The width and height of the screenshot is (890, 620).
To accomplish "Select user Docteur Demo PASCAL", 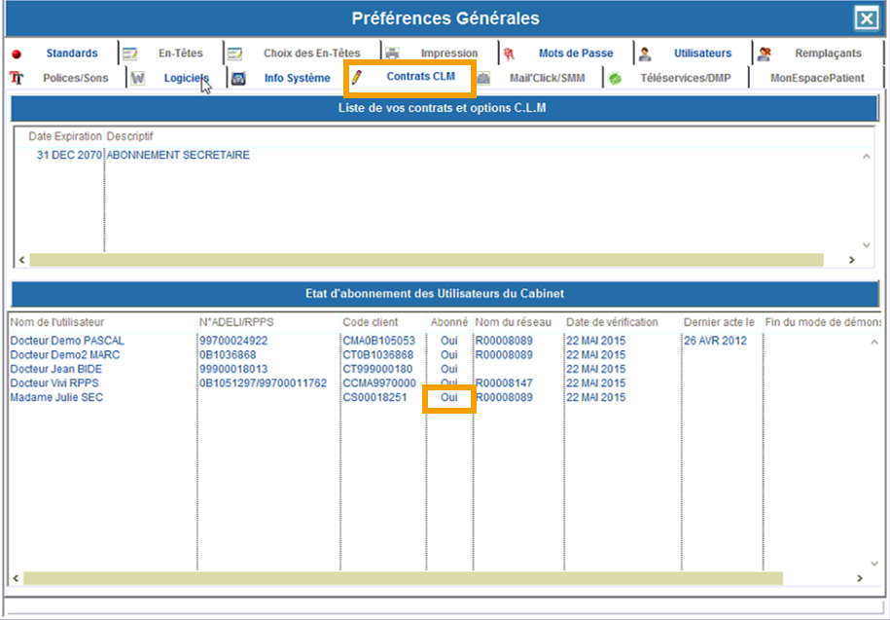I will 67,341.
